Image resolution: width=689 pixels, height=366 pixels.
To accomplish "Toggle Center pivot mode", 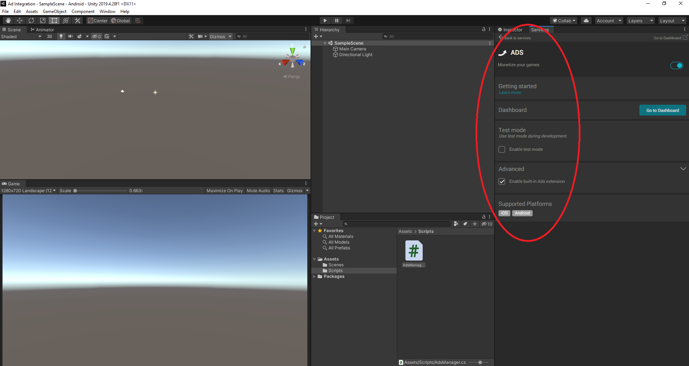I will (x=98, y=21).
